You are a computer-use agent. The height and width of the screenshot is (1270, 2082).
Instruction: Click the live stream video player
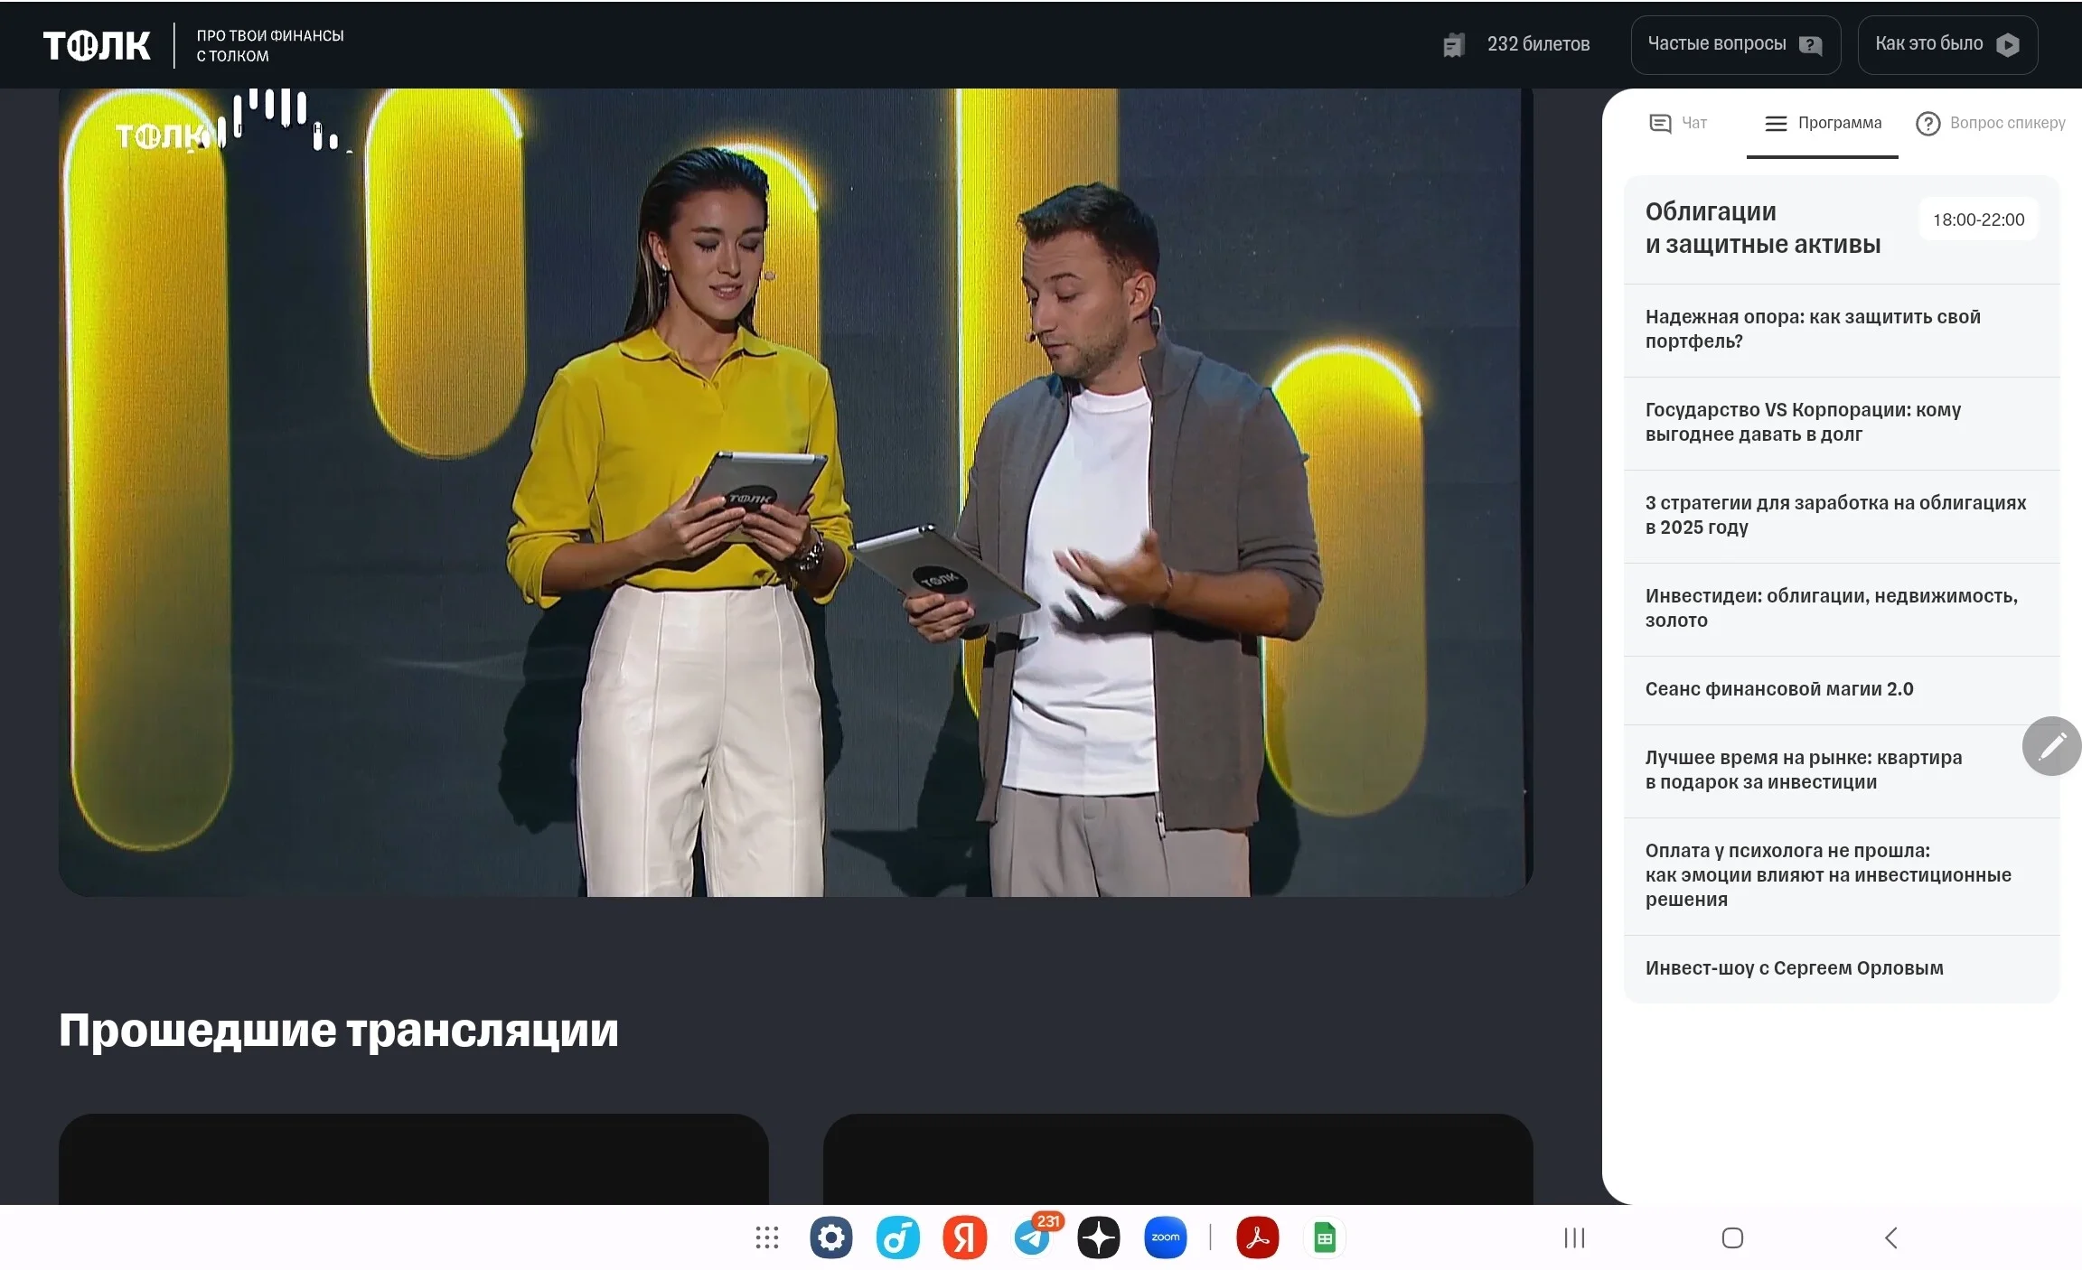coord(796,492)
